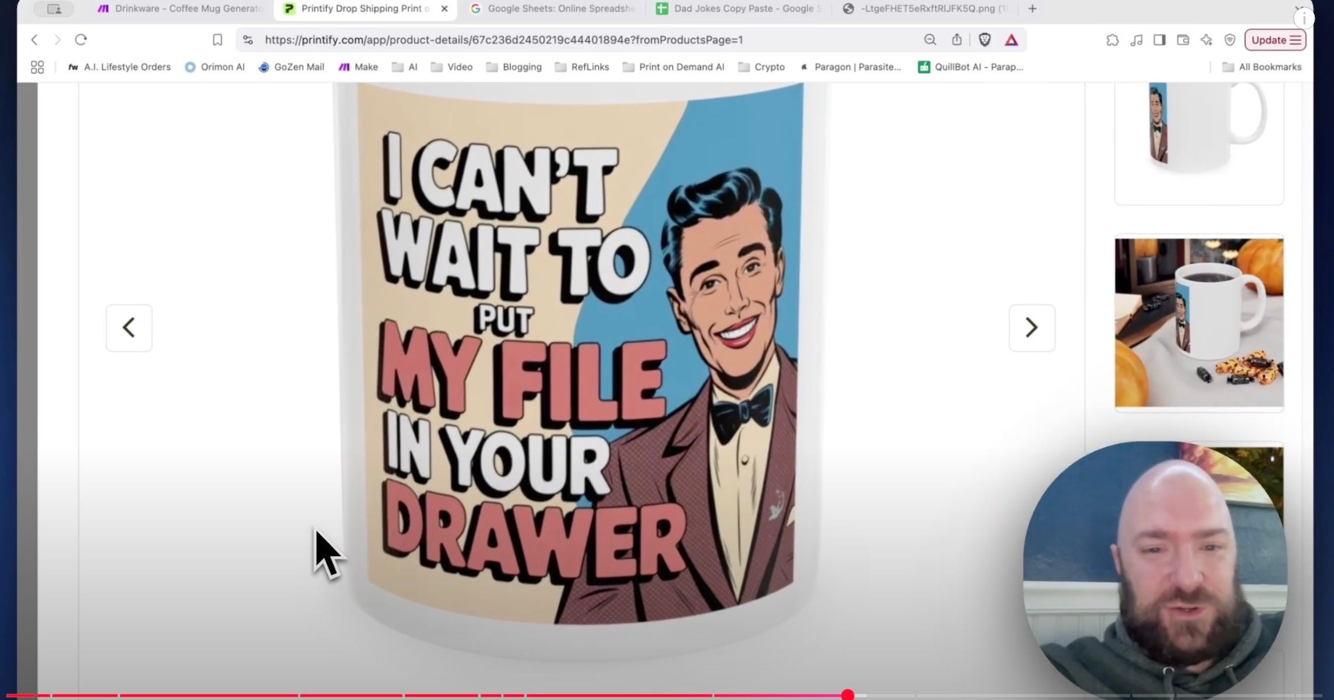Click the VPN shield icon in the toolbar
The height and width of the screenshot is (700, 1334).
point(1230,40)
